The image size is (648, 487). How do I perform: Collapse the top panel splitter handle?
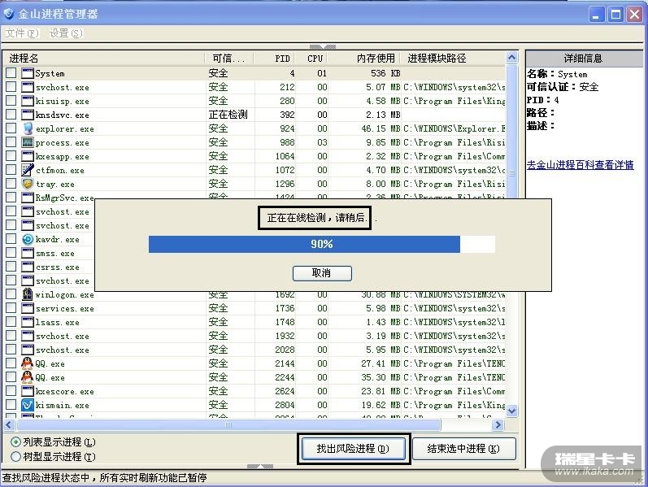click(322, 46)
